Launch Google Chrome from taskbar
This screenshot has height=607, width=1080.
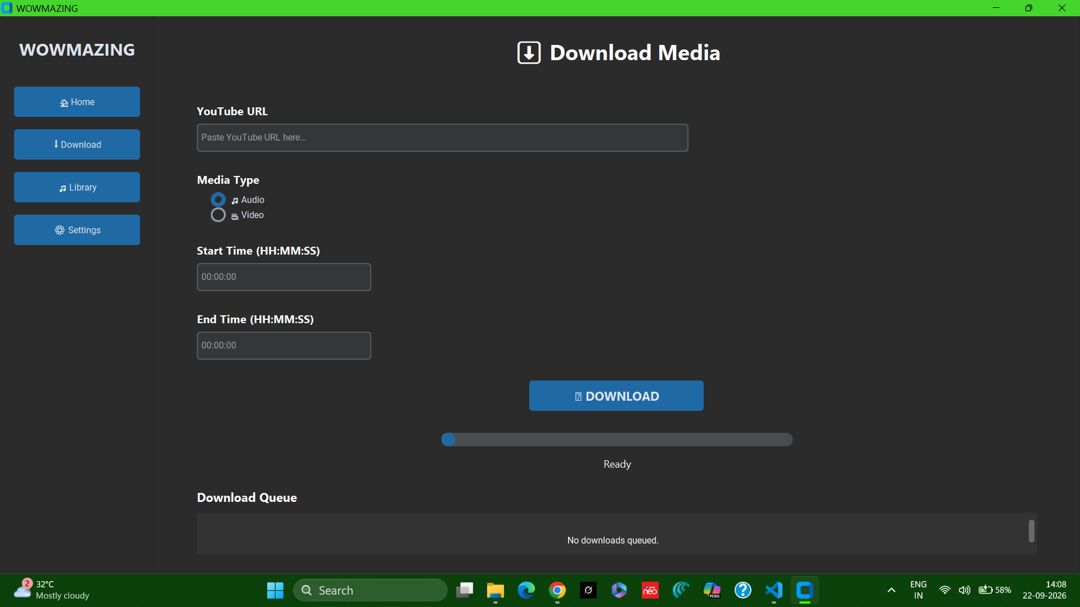click(557, 590)
